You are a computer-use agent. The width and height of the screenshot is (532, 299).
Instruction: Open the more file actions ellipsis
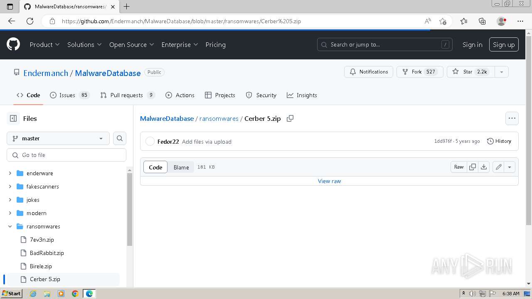point(512,118)
